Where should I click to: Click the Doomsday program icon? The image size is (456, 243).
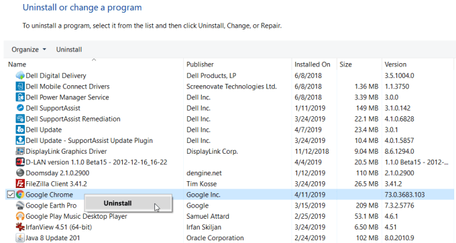20,173
